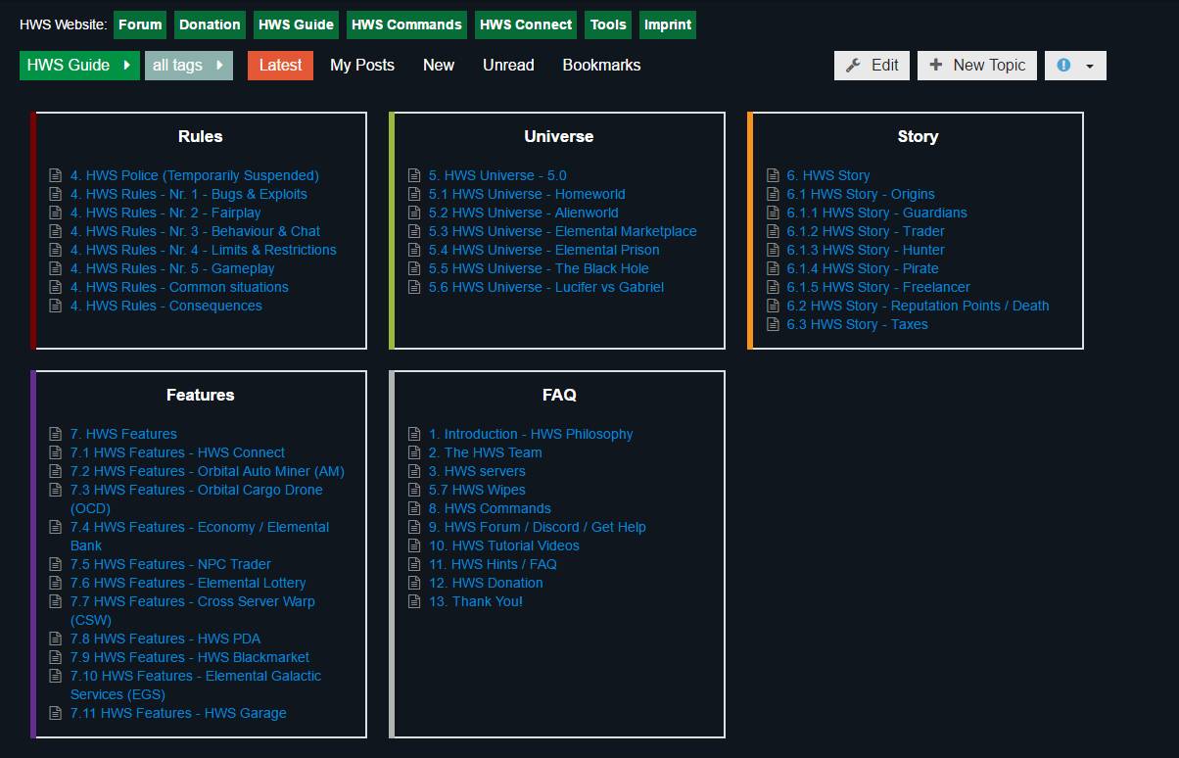Click the document icon beside 8. HWS Commands

click(x=414, y=508)
